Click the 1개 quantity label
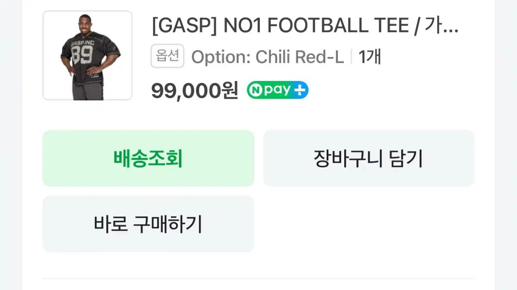Screen dimensions: 517x290 pyautogui.click(x=370, y=57)
